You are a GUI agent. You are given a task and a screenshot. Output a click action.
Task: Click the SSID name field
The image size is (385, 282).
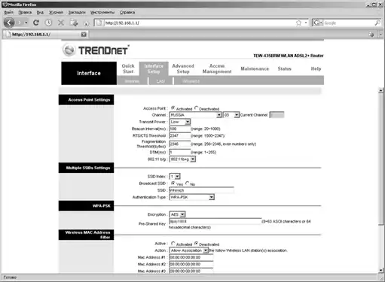coord(202,190)
